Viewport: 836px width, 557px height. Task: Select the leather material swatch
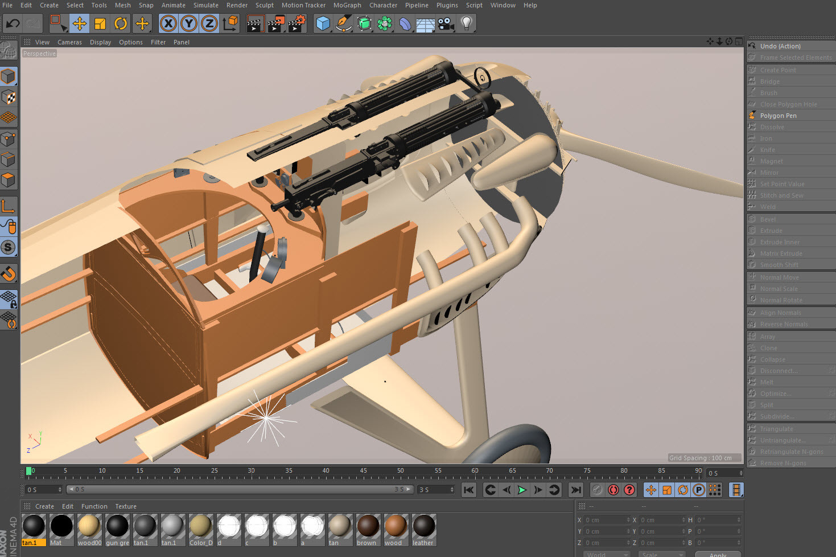click(424, 530)
